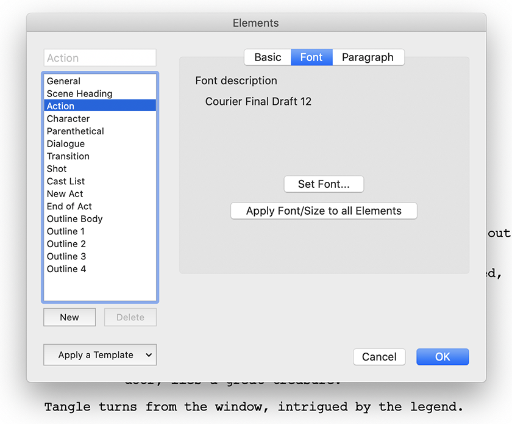Switch to the Basic tab
The height and width of the screenshot is (424, 512).
point(268,57)
